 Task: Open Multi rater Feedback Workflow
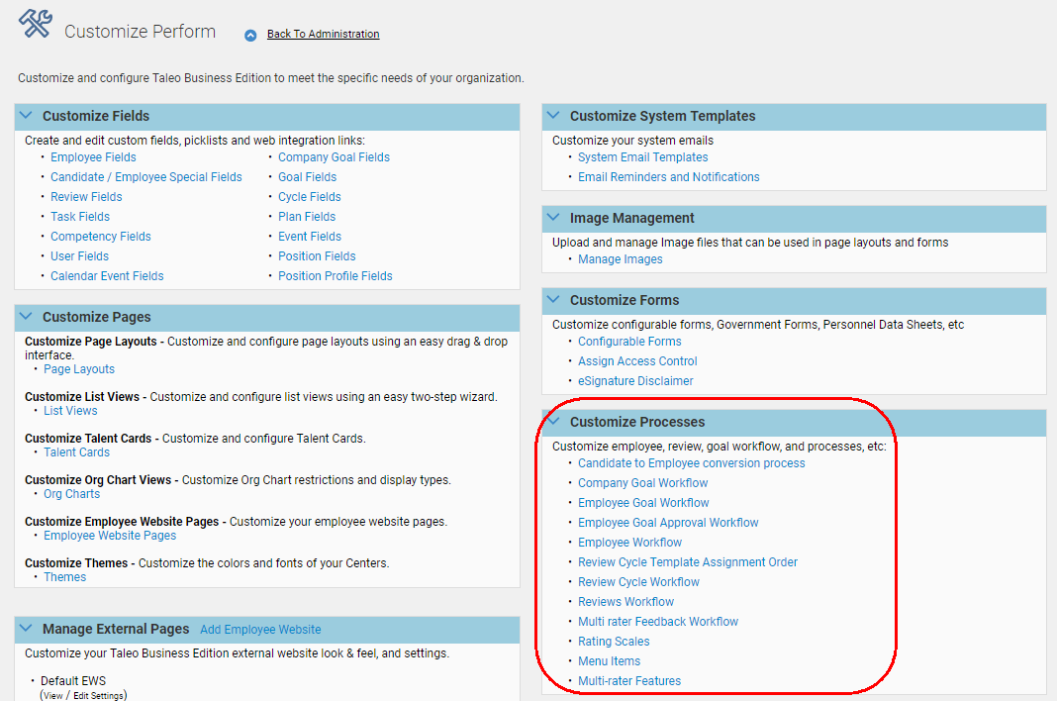658,622
